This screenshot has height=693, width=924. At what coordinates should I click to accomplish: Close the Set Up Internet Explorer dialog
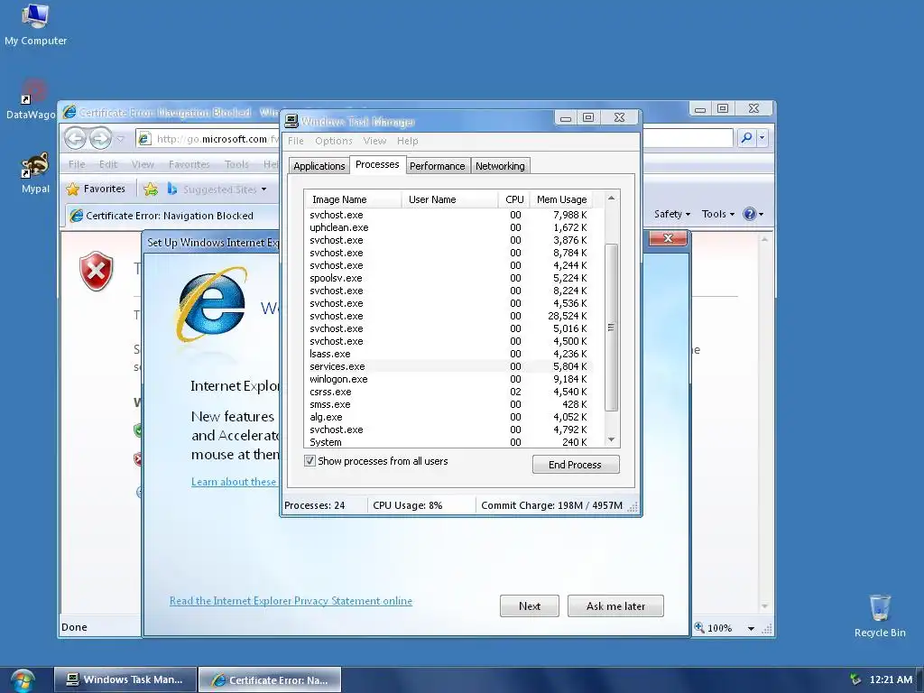tap(669, 238)
